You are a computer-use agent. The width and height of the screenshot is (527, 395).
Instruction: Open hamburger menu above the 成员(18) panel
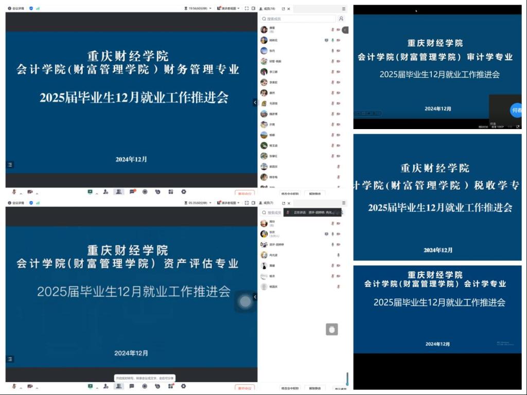click(x=344, y=8)
